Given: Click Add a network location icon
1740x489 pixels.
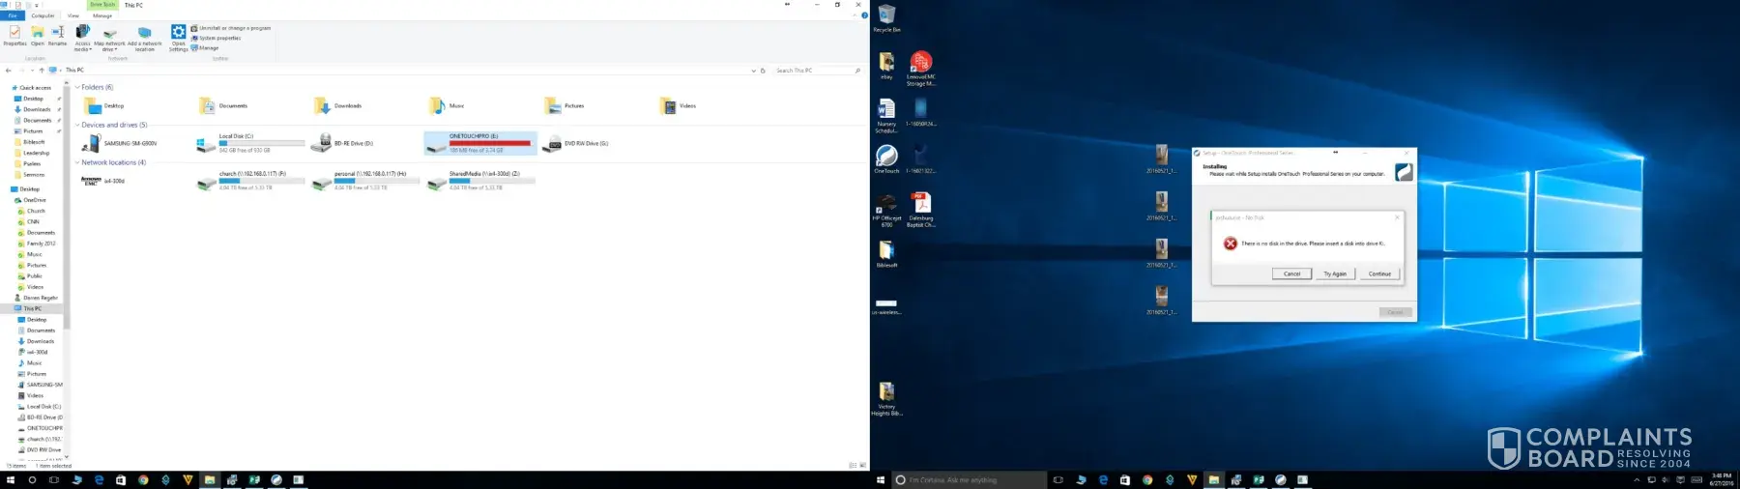Looking at the screenshot, I should click(x=144, y=37).
